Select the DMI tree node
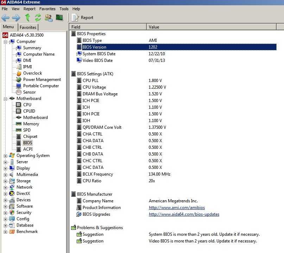Screen dimensions: 284x253 [x=27, y=61]
